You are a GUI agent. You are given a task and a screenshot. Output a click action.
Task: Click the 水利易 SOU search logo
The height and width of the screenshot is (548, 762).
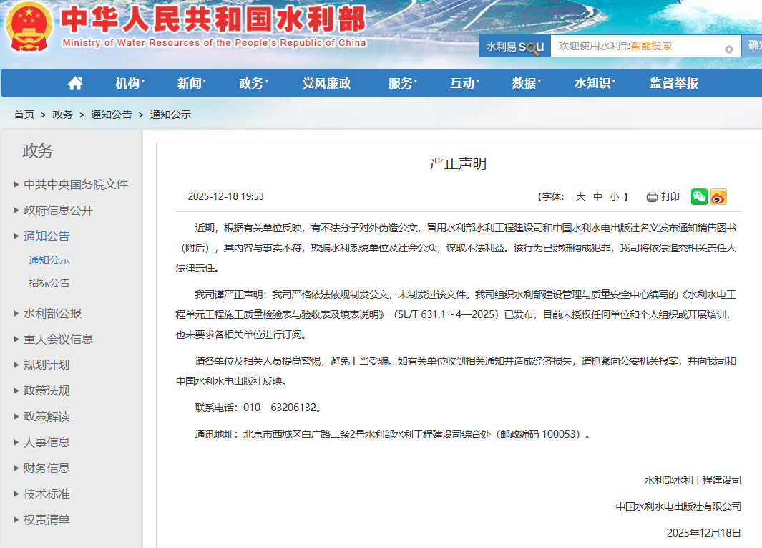[514, 47]
